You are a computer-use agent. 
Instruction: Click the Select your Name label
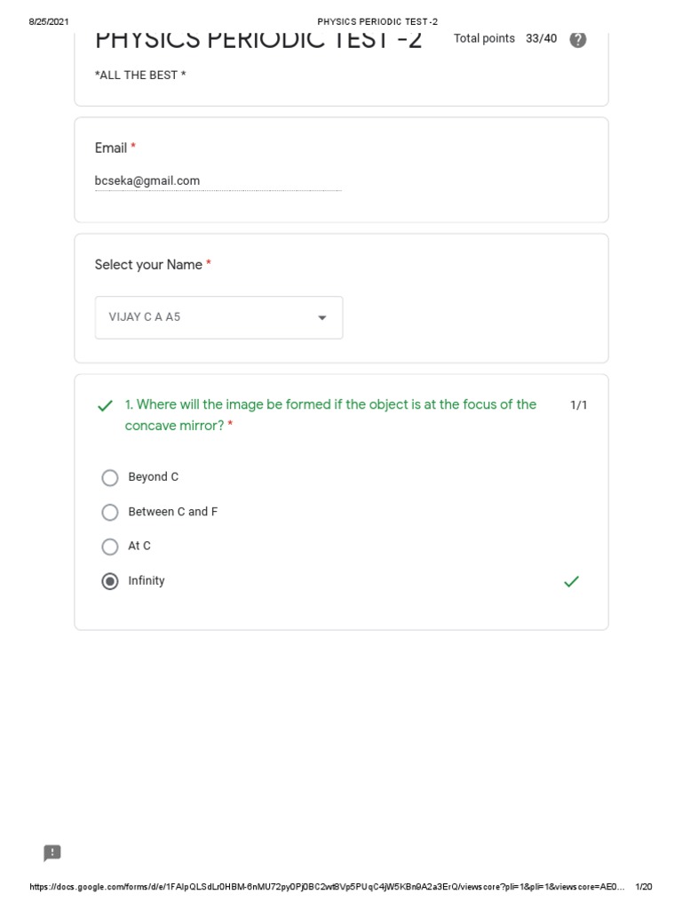coord(148,265)
